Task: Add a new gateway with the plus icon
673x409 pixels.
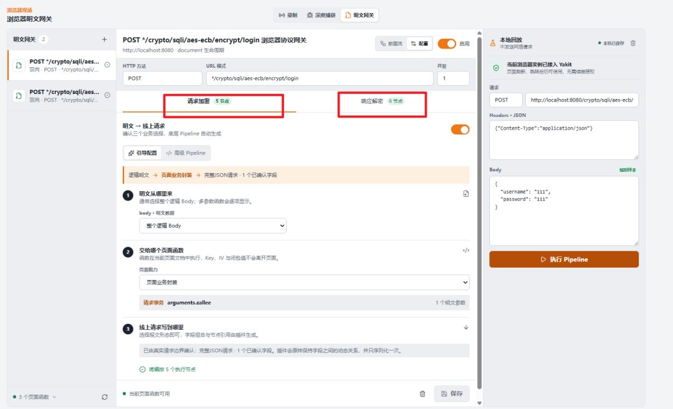Action: [104, 39]
